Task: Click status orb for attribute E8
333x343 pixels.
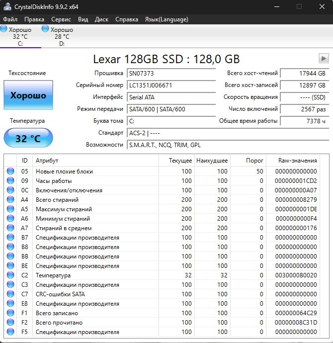Action: click(10, 303)
